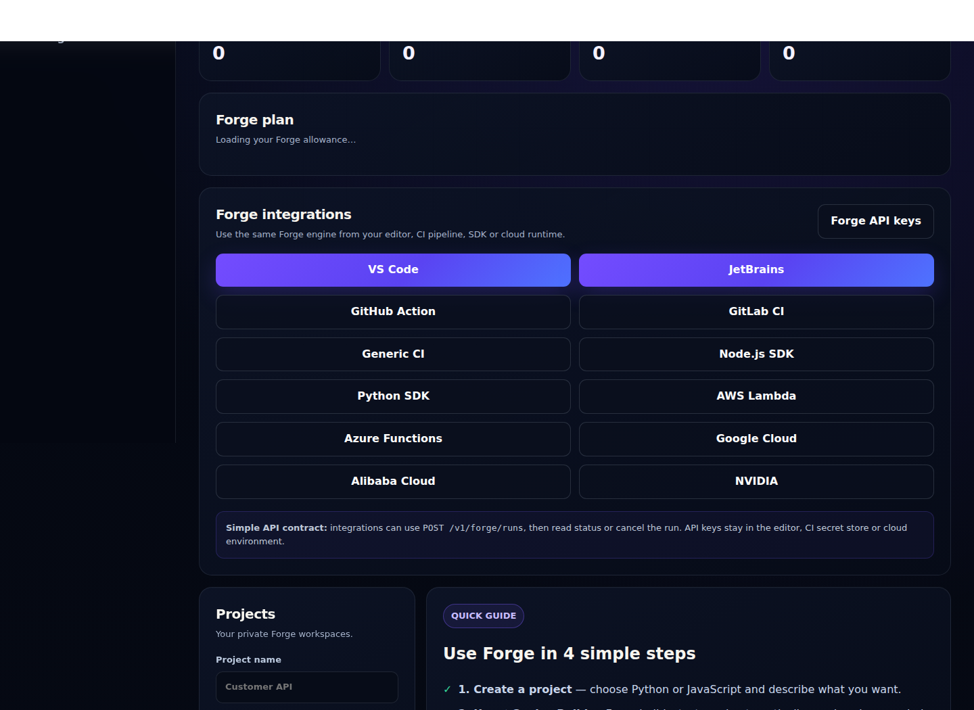Click 'Use the same Forge engine' description
The width and height of the screenshot is (974, 710).
coord(390,235)
